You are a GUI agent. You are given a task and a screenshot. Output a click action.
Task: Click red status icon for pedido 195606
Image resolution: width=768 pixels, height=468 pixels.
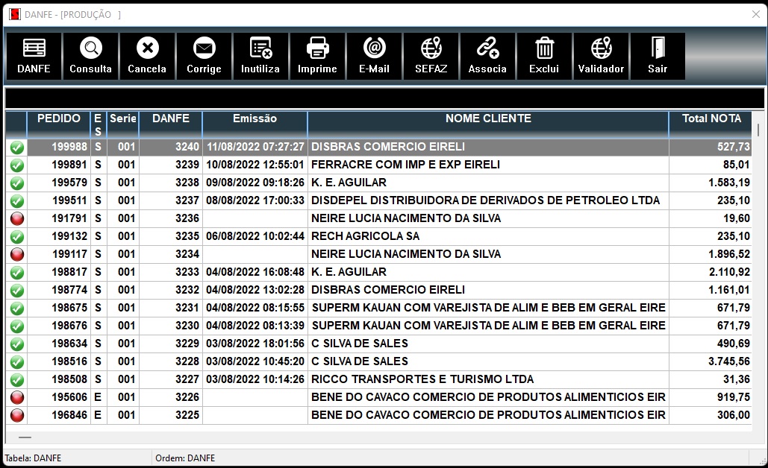(x=17, y=398)
